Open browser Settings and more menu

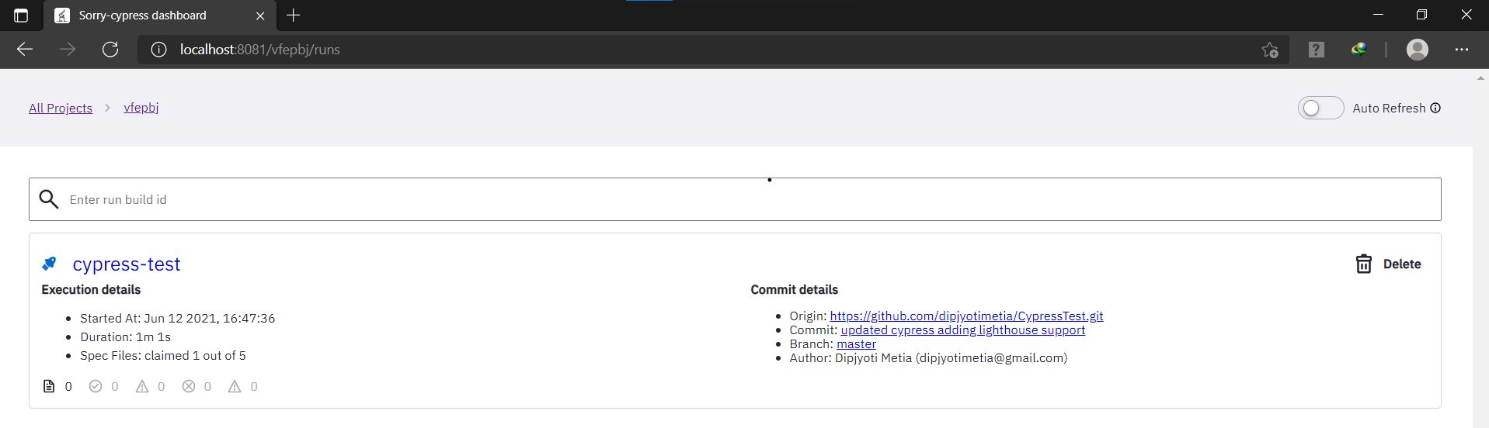(1462, 50)
